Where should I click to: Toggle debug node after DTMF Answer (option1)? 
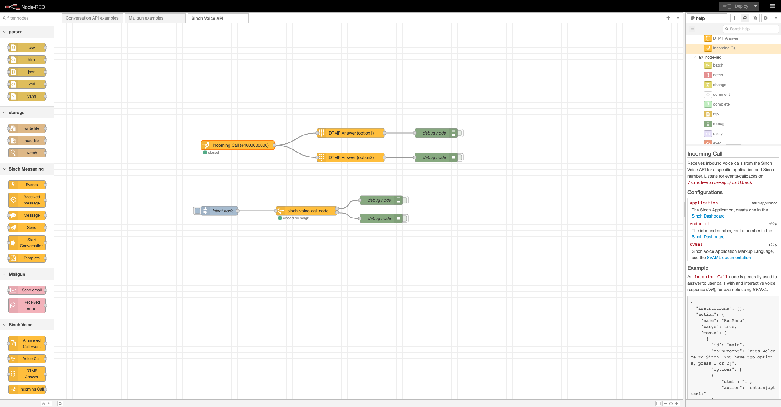point(460,133)
